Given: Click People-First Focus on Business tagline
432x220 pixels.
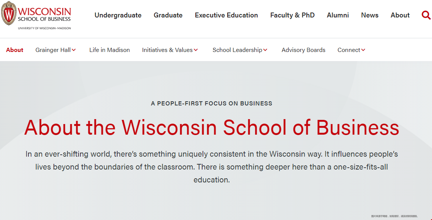Looking at the screenshot, I should click(x=212, y=104).
